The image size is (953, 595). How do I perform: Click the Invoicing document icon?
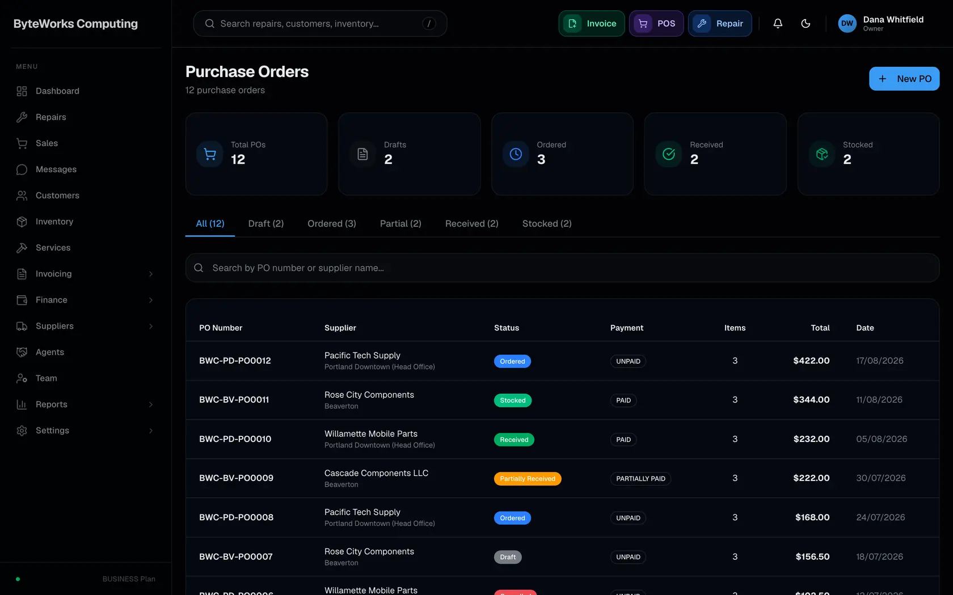[x=22, y=274]
